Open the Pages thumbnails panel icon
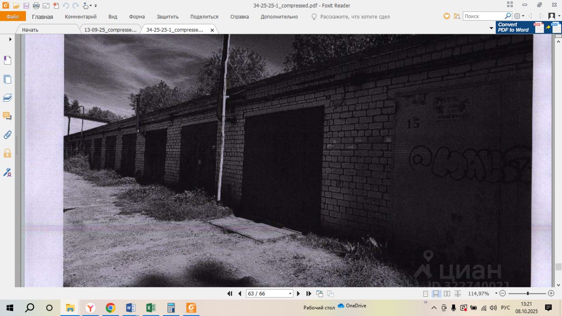Screen dimensions: 562x316 pyautogui.click(x=7, y=79)
